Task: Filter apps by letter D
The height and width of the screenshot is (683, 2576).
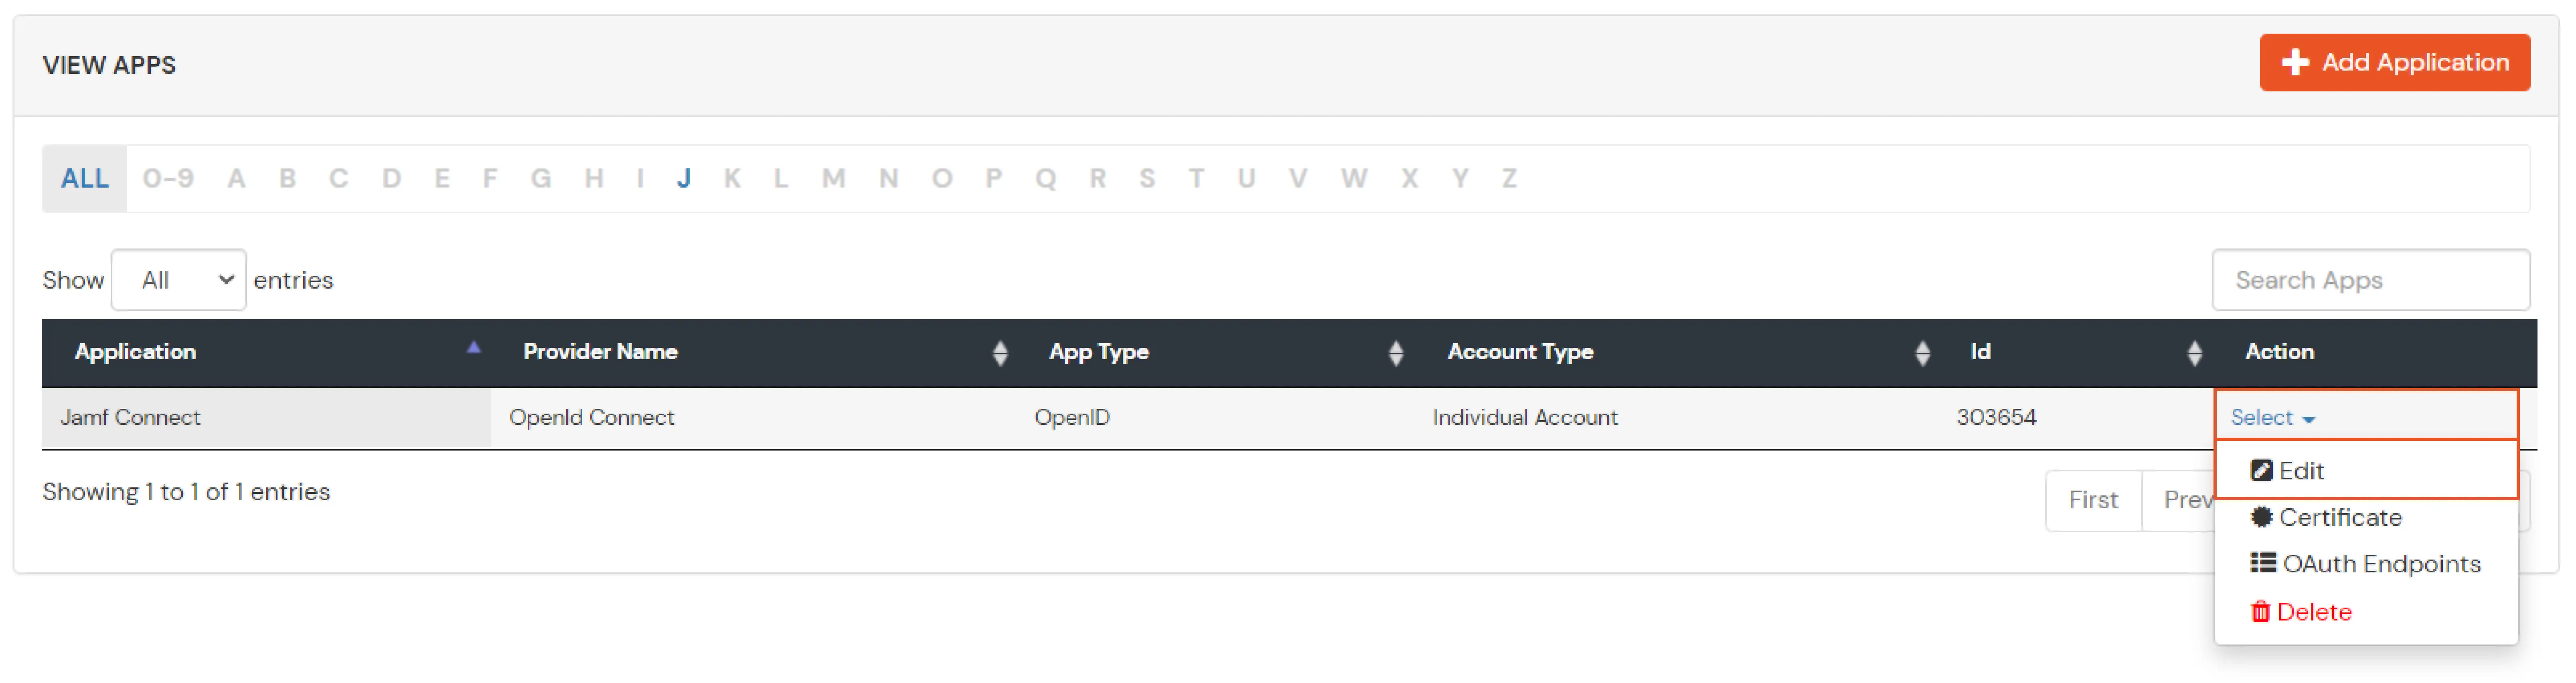Action: point(392,179)
